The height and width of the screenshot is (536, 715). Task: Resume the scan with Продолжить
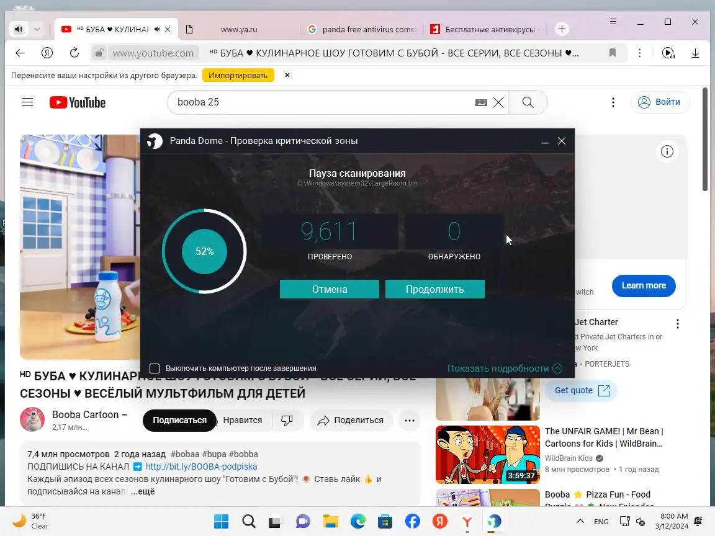435,289
